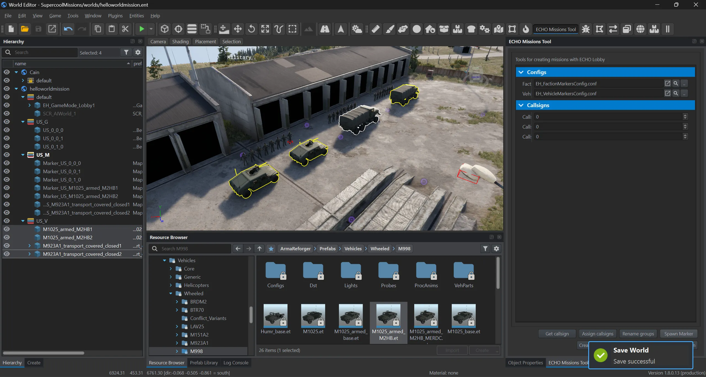Image resolution: width=706 pixels, height=377 pixels.
Task: Undo the last action with the blue arrow
Action: coord(68,29)
